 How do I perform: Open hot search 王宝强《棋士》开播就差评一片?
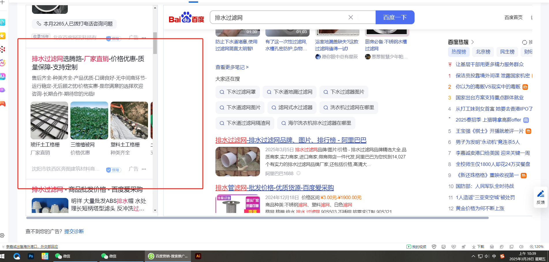tap(490, 131)
